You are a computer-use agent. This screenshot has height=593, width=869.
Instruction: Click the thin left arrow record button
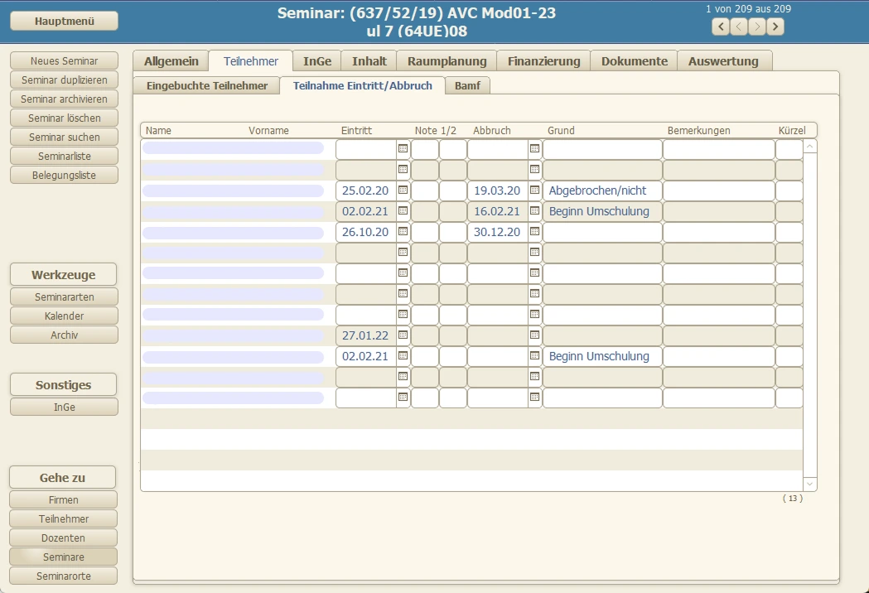[739, 27]
